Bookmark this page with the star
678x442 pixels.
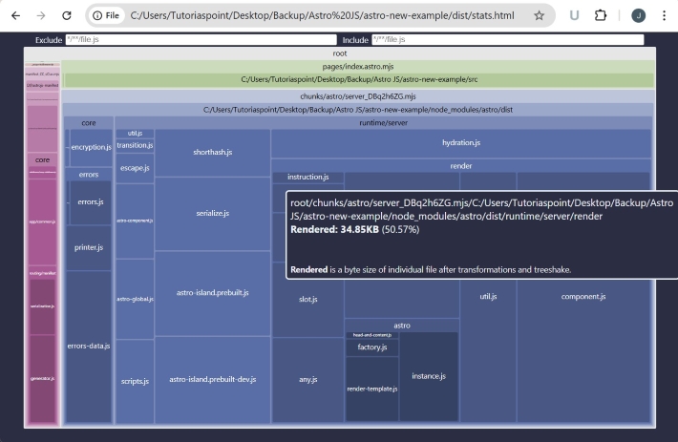[x=539, y=15]
